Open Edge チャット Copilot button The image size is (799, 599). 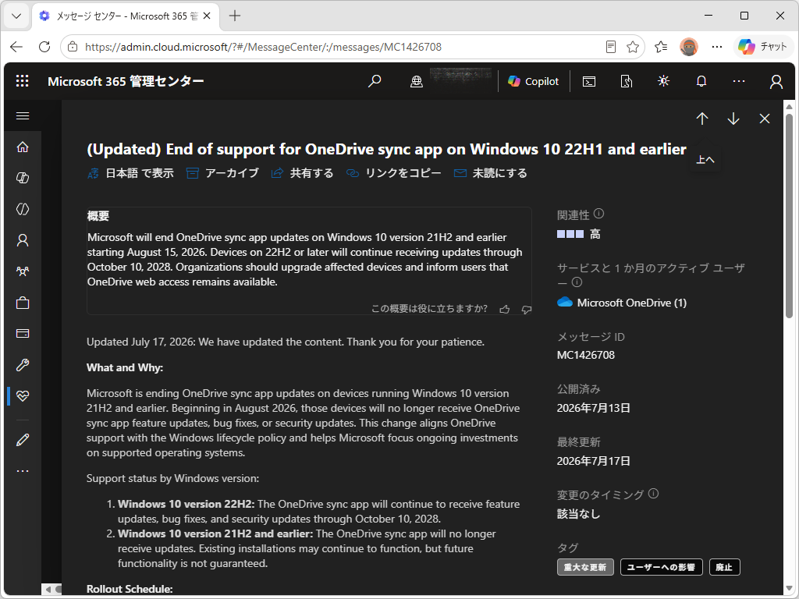pyautogui.click(x=762, y=47)
